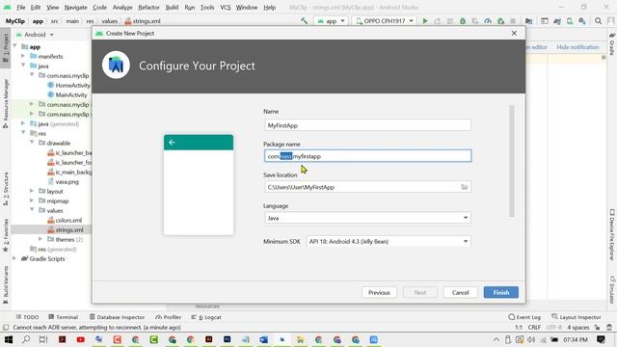Image resolution: width=617 pixels, height=347 pixels.
Task: Click the Debug app bug icon
Action: 463,21
